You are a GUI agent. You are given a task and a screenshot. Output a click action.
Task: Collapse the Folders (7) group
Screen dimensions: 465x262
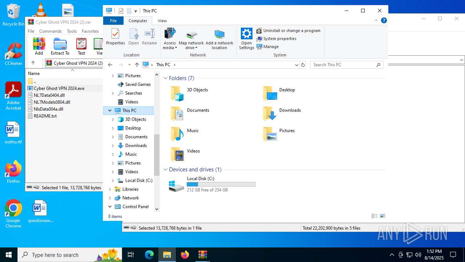[x=165, y=78]
